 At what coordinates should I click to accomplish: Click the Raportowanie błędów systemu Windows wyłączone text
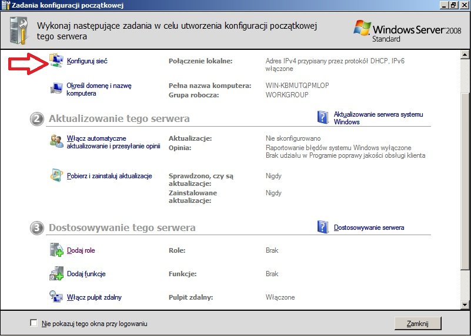click(x=339, y=148)
